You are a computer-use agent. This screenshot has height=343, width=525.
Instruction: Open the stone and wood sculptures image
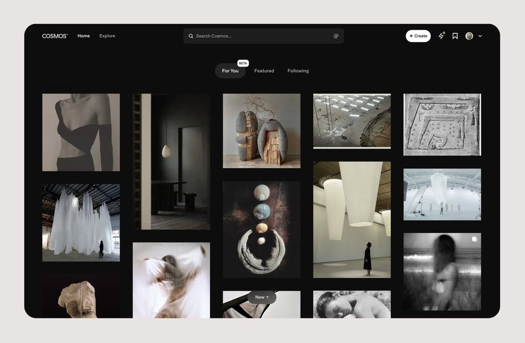pos(262,131)
